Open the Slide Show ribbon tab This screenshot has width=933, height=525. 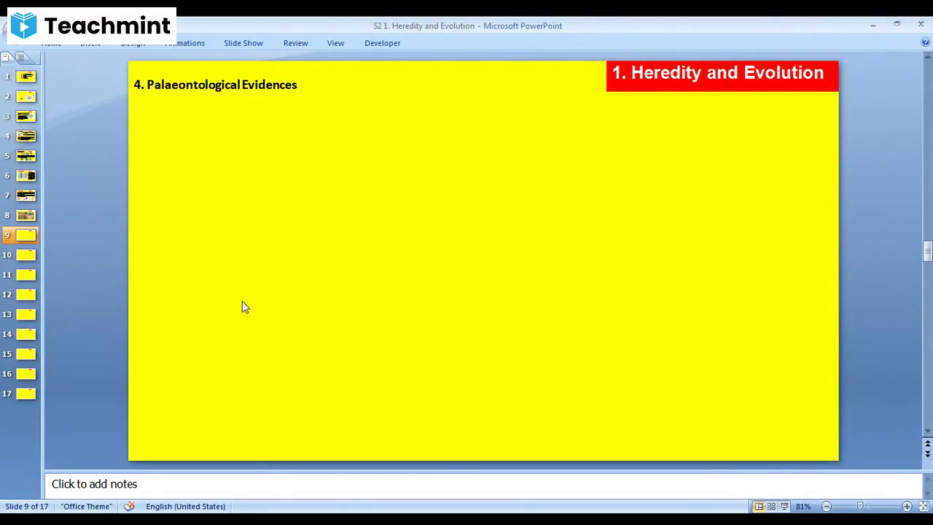[x=243, y=43]
